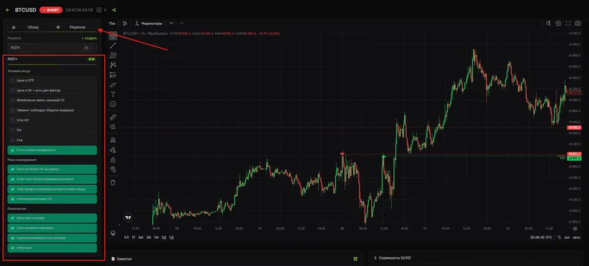Select the long position forecasting tool

tap(113, 75)
